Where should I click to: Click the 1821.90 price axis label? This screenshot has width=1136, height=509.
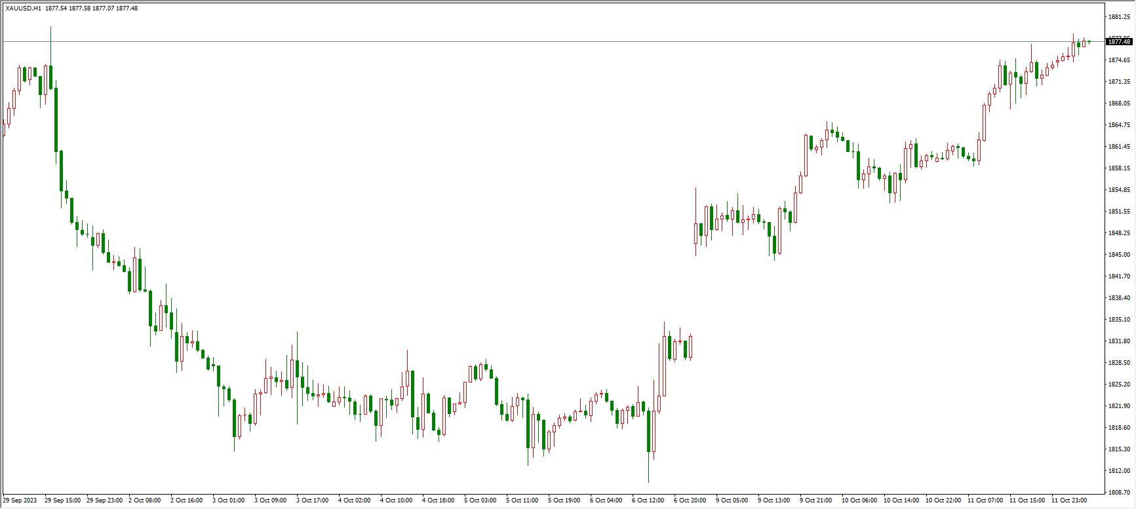[x=1118, y=406]
